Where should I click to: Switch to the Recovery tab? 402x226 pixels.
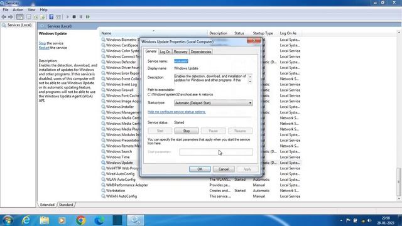click(x=180, y=51)
